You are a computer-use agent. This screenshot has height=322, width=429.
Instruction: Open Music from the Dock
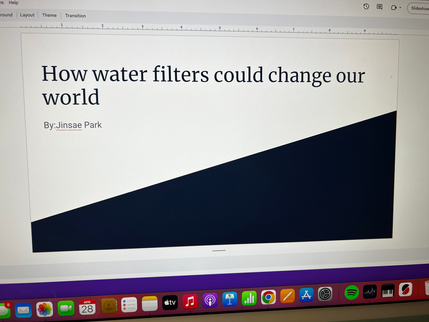click(190, 301)
